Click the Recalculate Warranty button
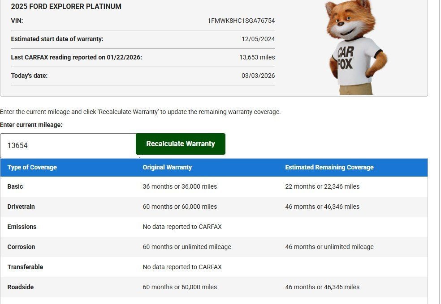Image resolution: width=441 pixels, height=304 pixels. point(180,144)
